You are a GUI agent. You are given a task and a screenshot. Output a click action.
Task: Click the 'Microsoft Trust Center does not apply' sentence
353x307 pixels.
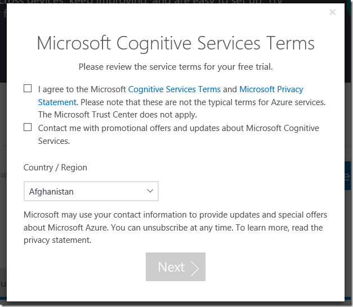tap(117, 115)
